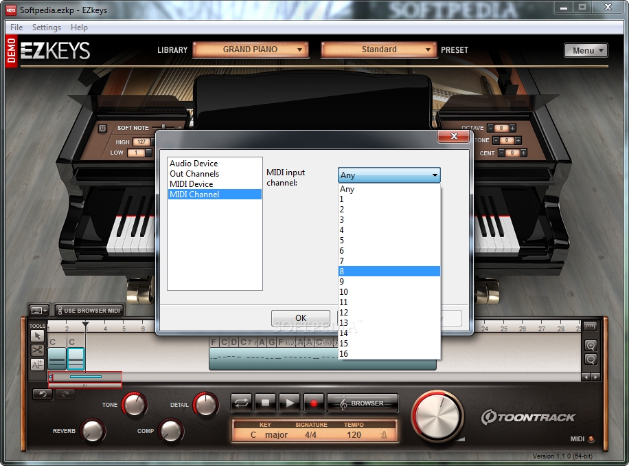The image size is (629, 466).
Task: Select the scissors cut tool
Action: (x=37, y=350)
